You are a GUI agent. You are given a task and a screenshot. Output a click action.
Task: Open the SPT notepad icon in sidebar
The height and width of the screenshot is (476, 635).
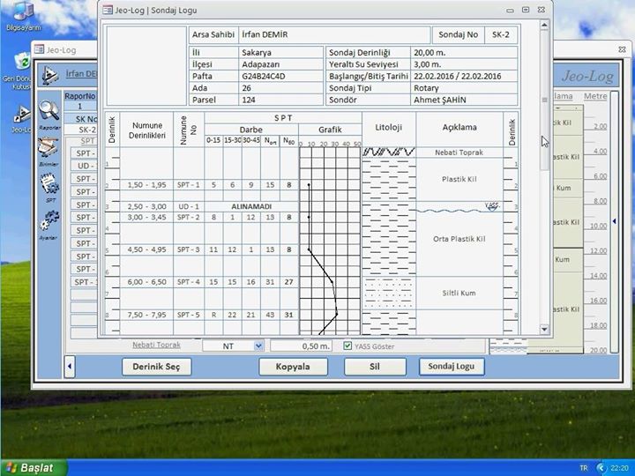click(49, 184)
